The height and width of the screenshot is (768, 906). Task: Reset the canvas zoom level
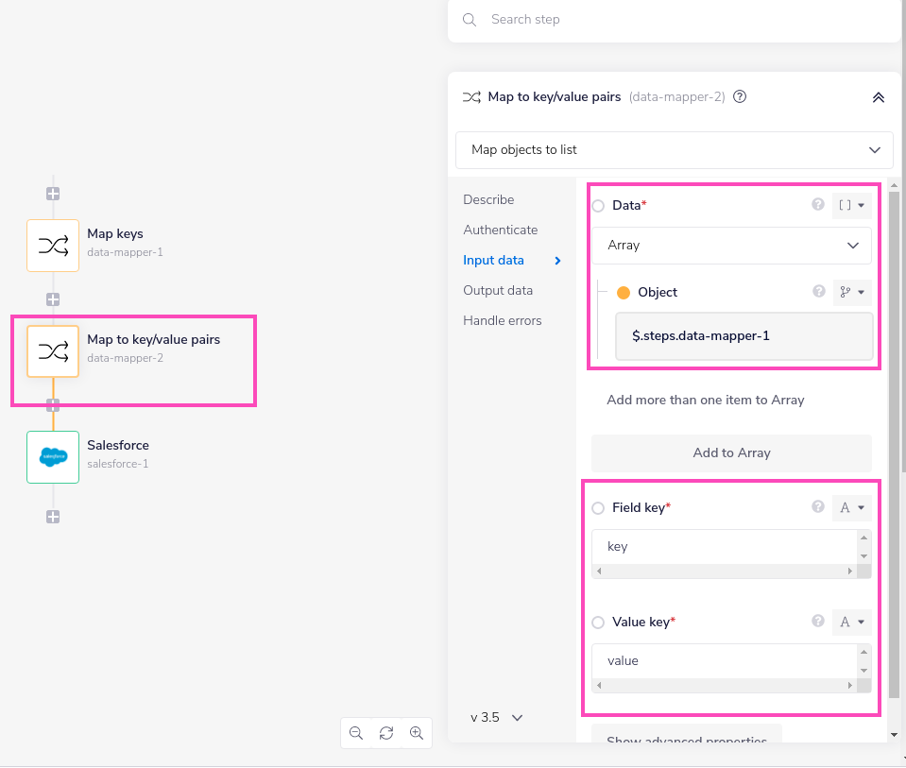tap(386, 733)
